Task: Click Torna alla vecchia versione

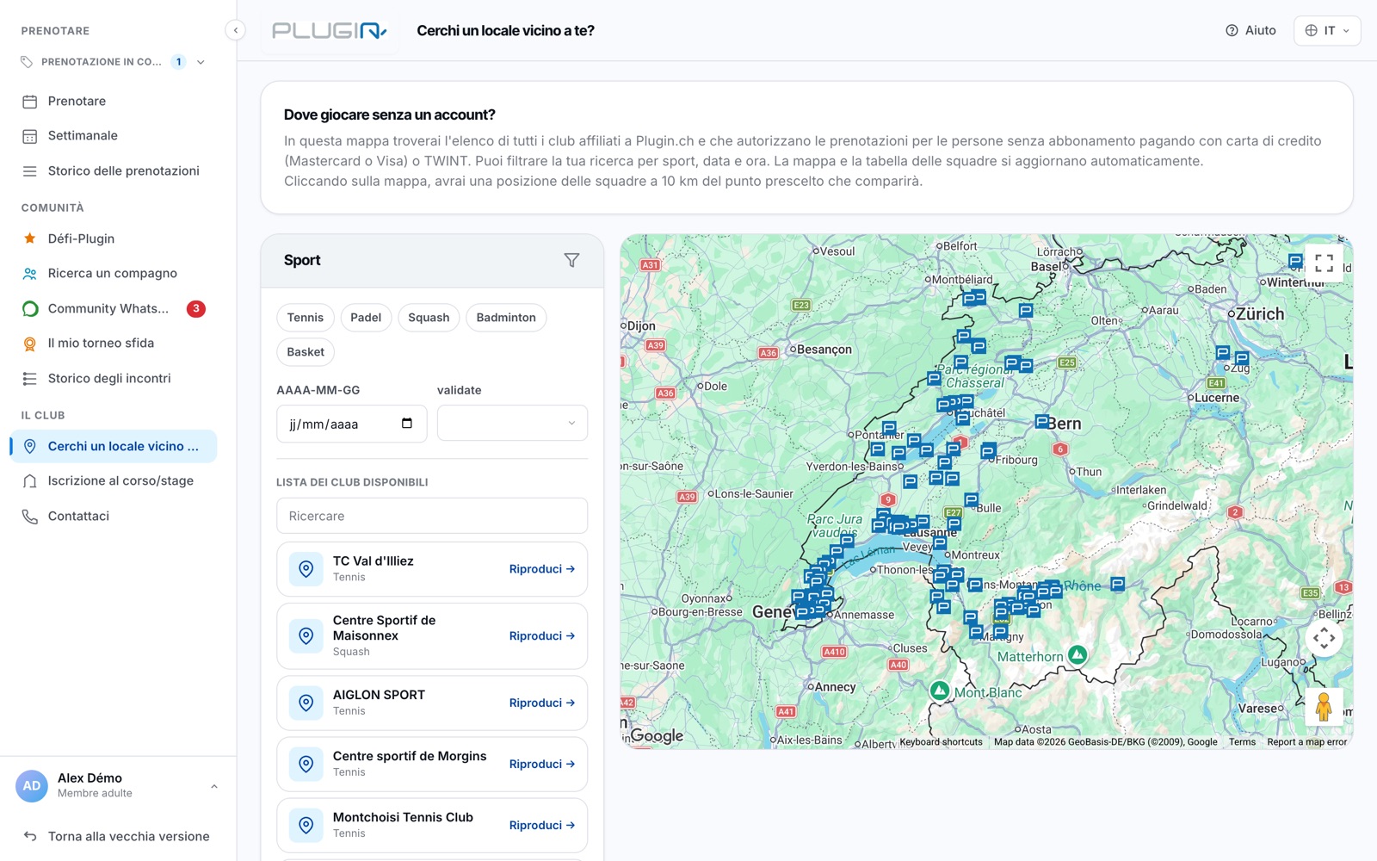Action: tap(116, 836)
